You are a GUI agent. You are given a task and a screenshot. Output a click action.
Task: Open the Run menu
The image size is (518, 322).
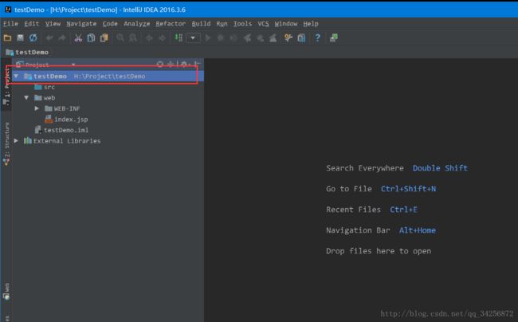pos(222,24)
